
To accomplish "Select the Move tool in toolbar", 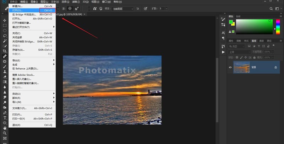I will click(x=5, y=20).
